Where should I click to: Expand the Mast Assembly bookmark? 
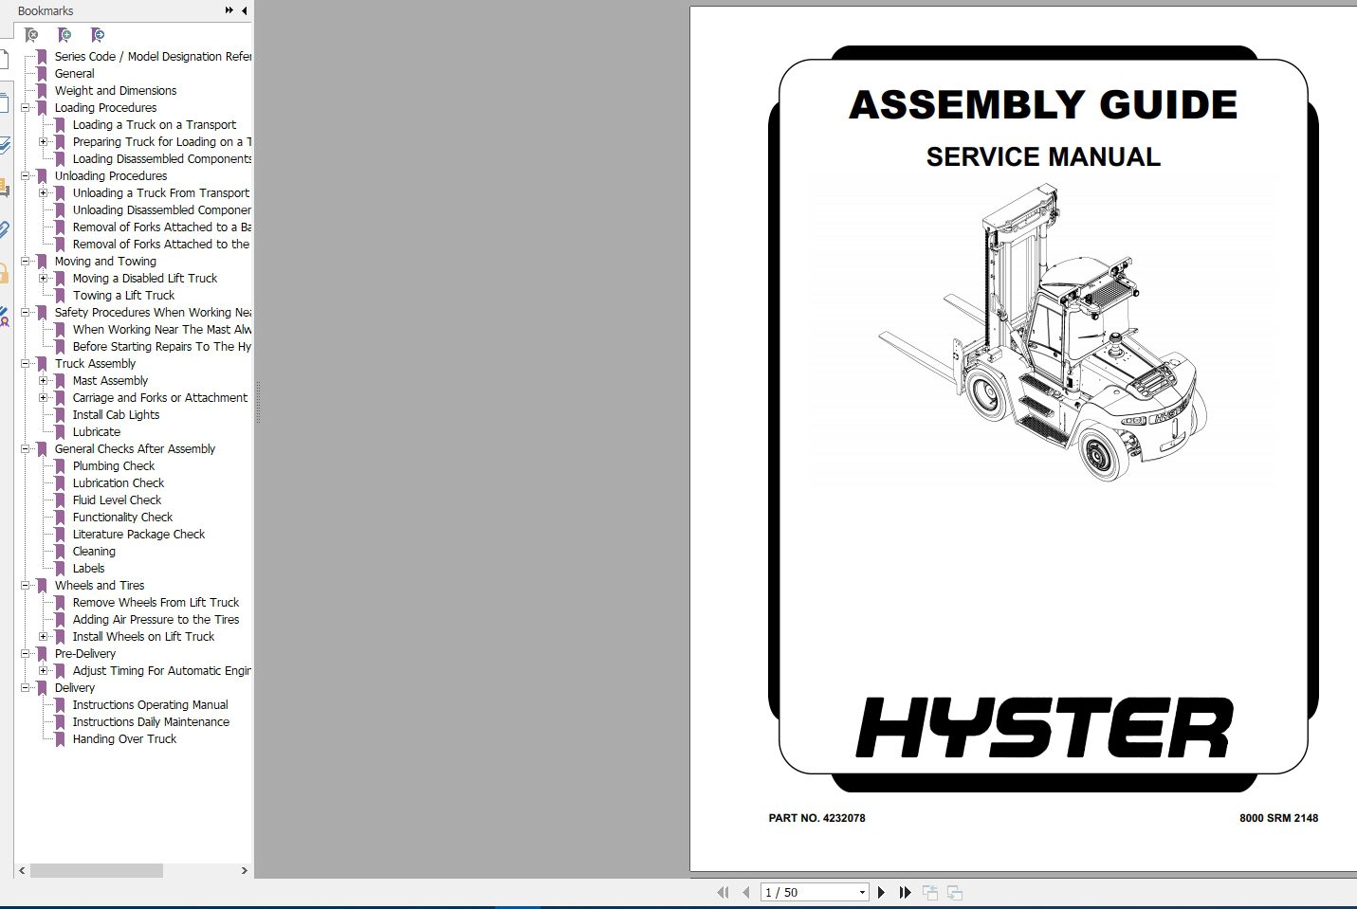coord(44,381)
